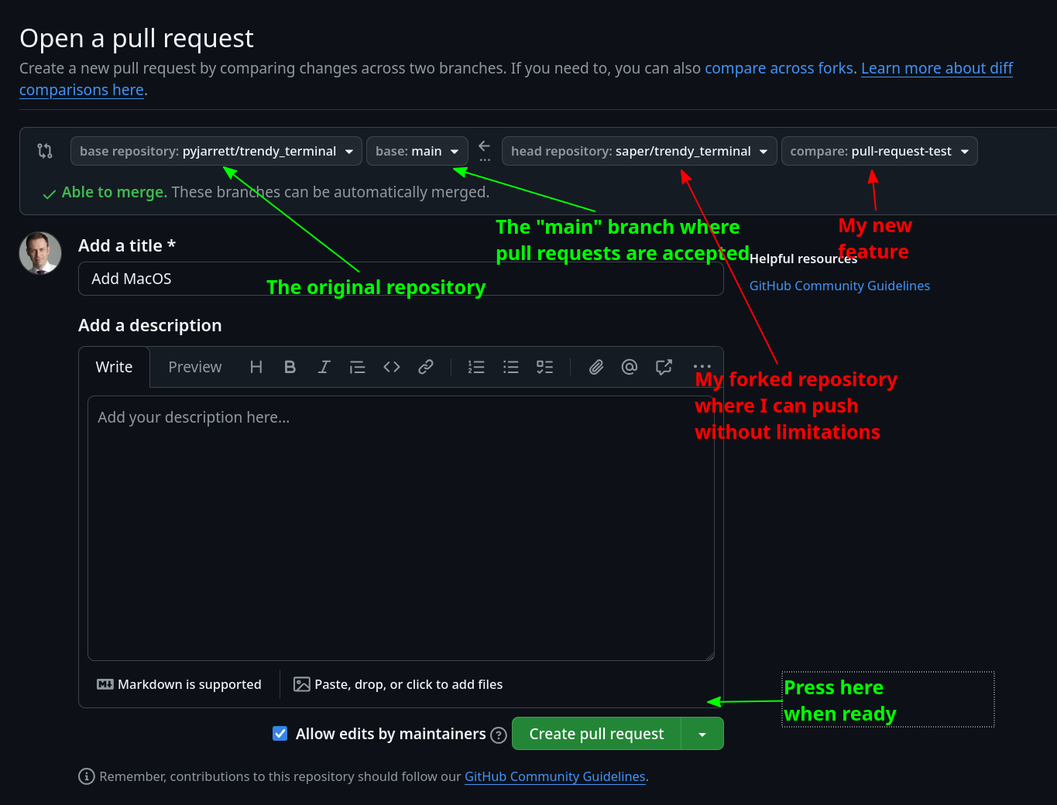This screenshot has width=1057, height=805.
Task: Insert code with the angle brackets icon
Action: click(x=392, y=367)
